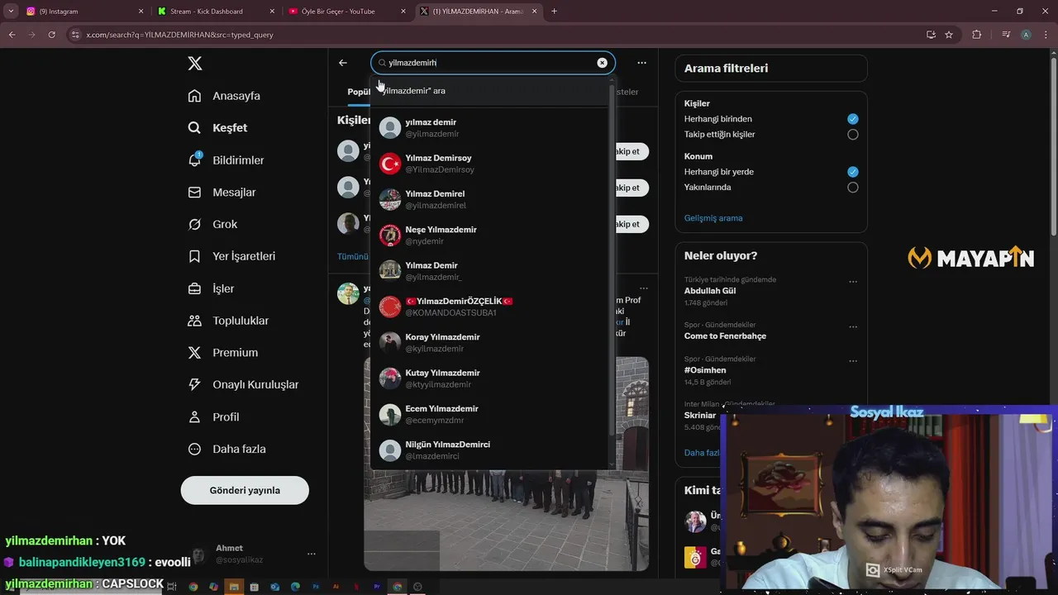
Task: Select the Yılmaz Demirel suggestion
Action: 489,199
